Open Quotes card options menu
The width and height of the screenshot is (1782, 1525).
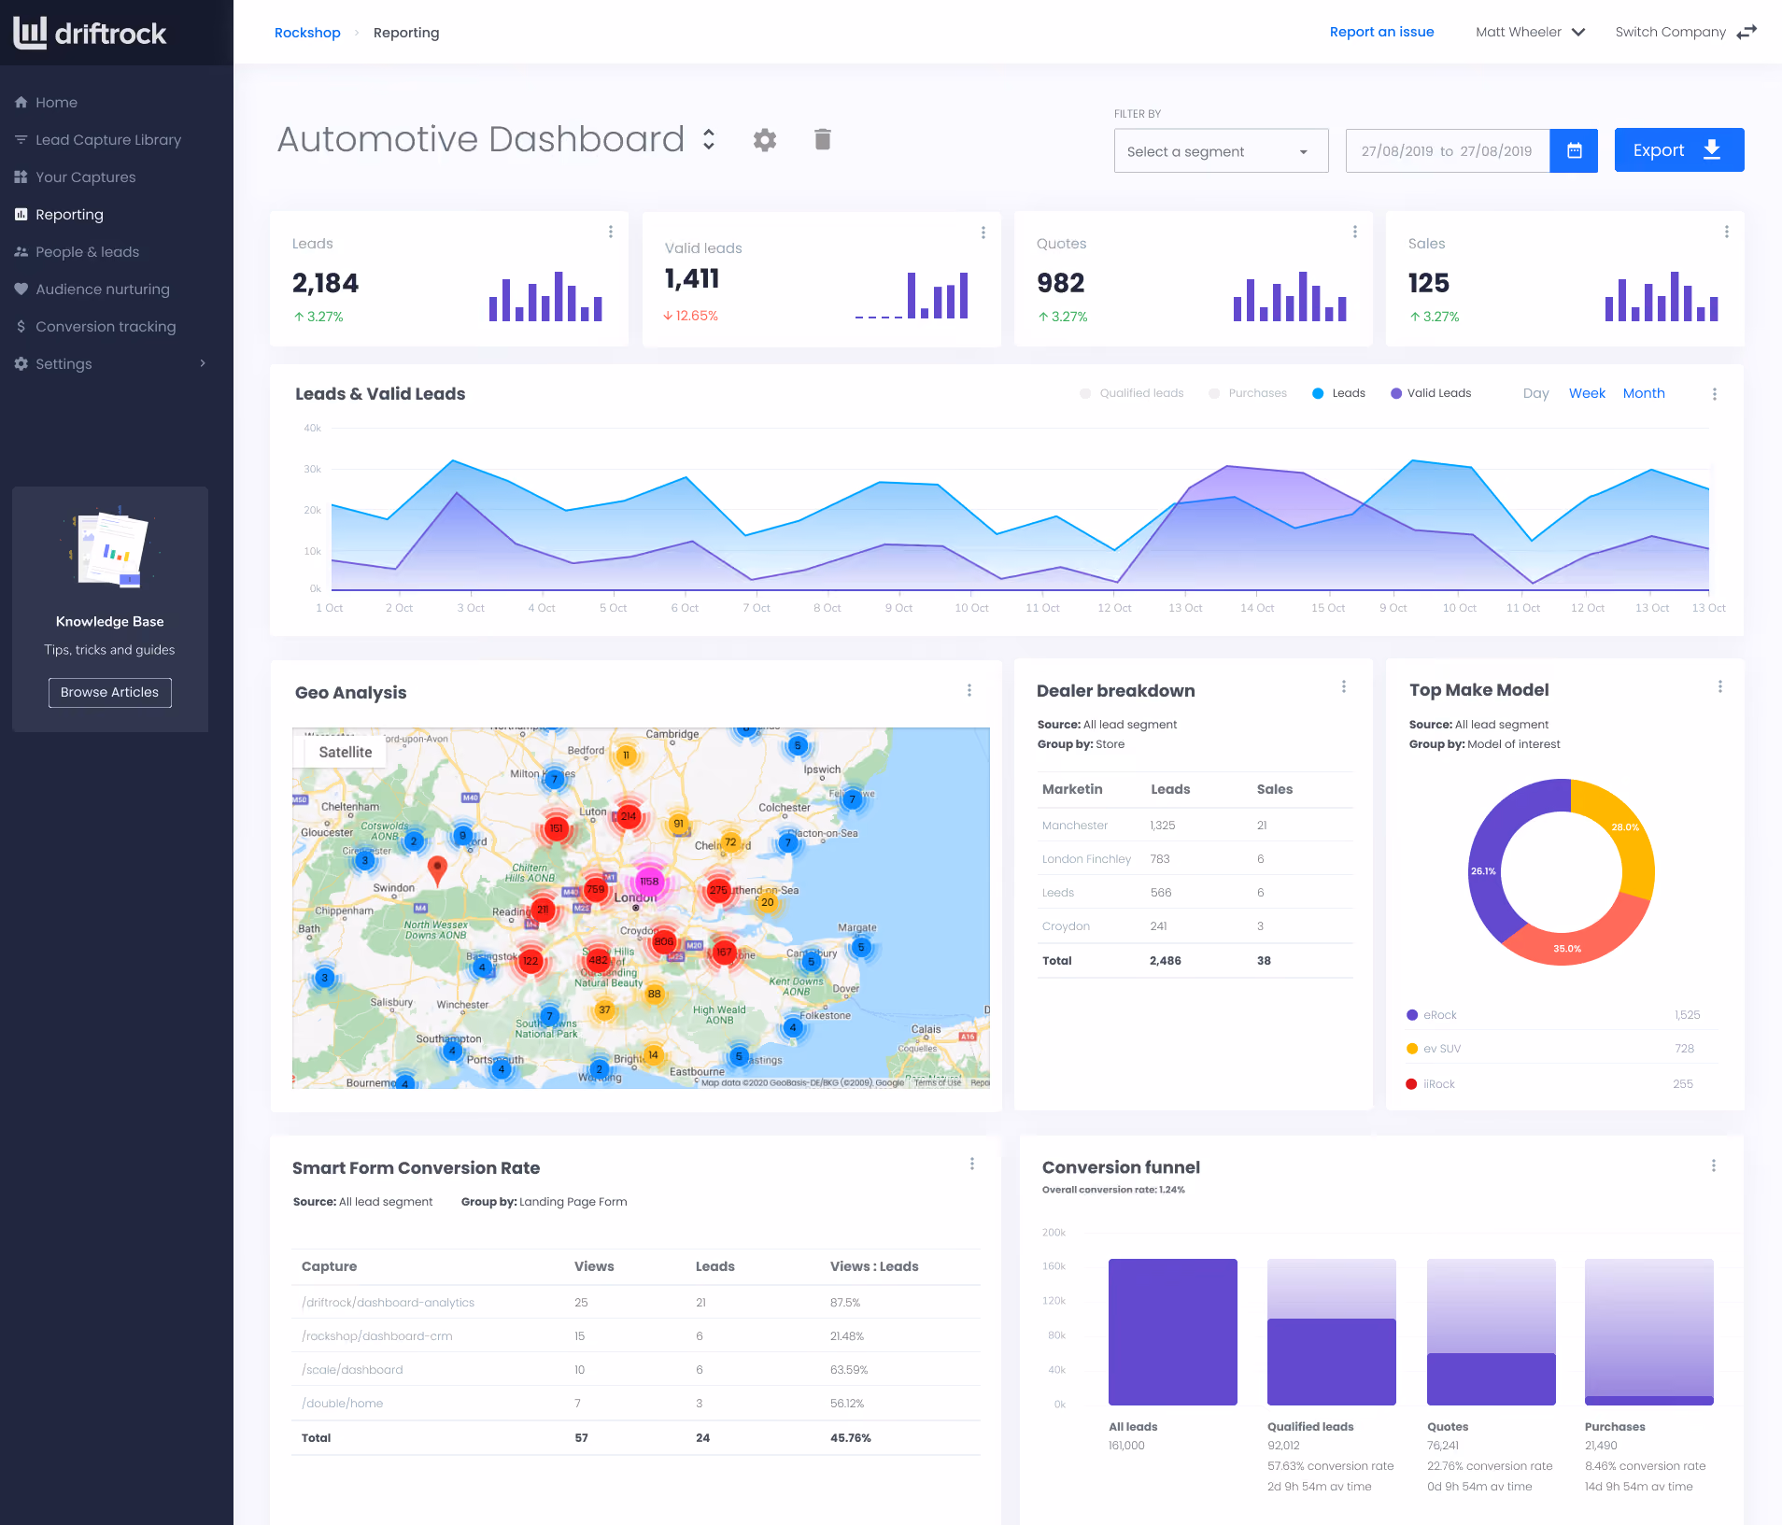(1355, 232)
